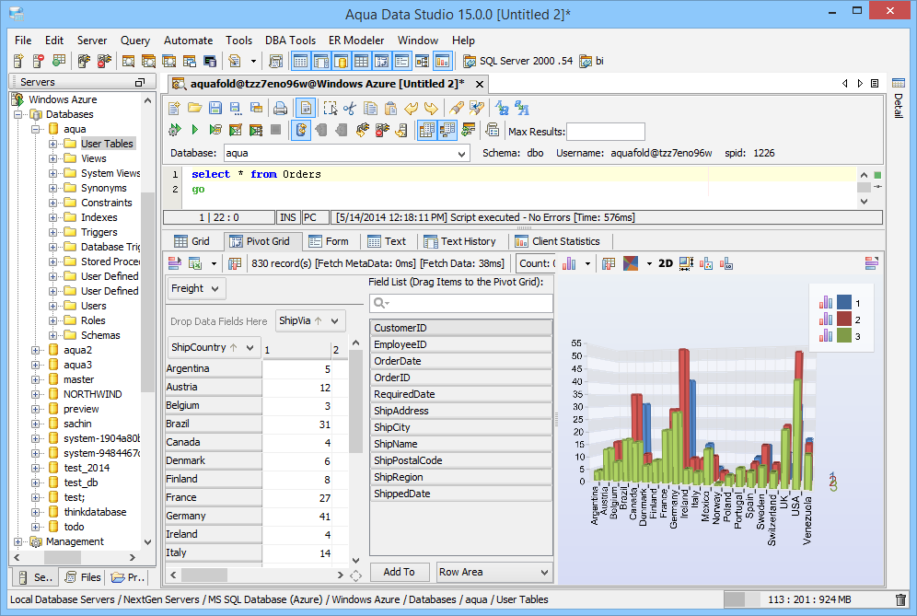The width and height of the screenshot is (917, 616).
Task: Click the chart color palette icon
Action: pos(631,264)
